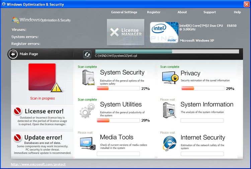This screenshot has height=169, width=251.
Task: Click the C:\WINDOWS\system32\intl.cpl scan path
Action: pos(116,56)
